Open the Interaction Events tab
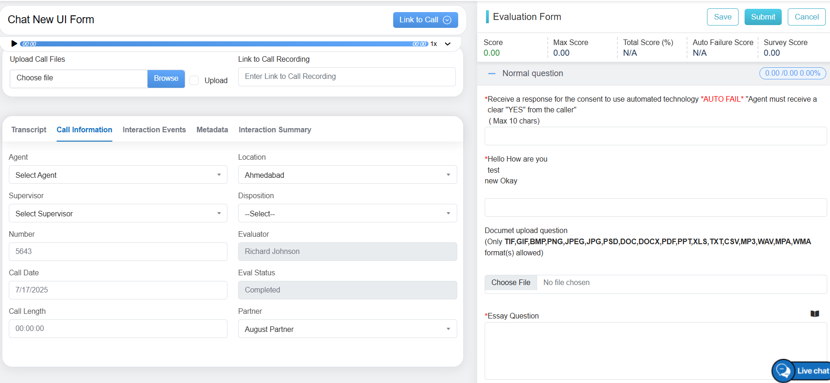 154,130
